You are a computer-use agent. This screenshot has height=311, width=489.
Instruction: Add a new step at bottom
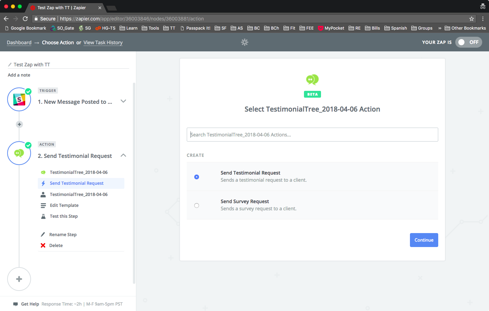pos(19,279)
